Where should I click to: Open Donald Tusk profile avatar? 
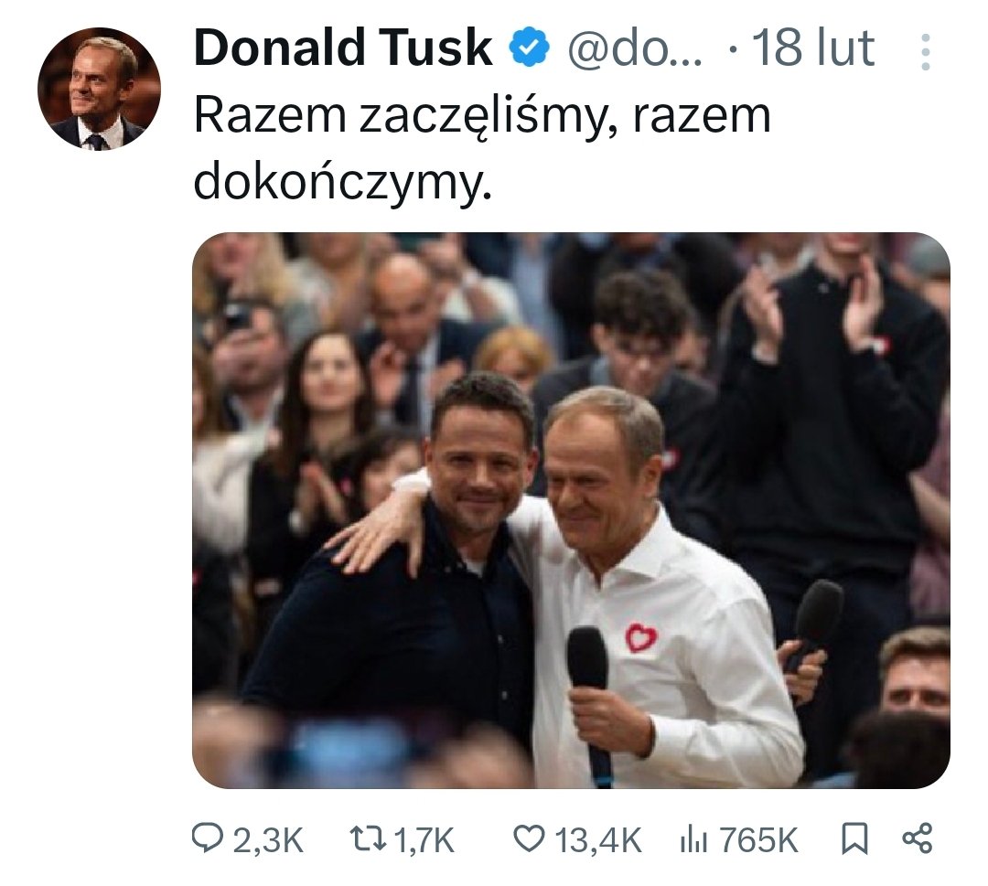click(99, 88)
